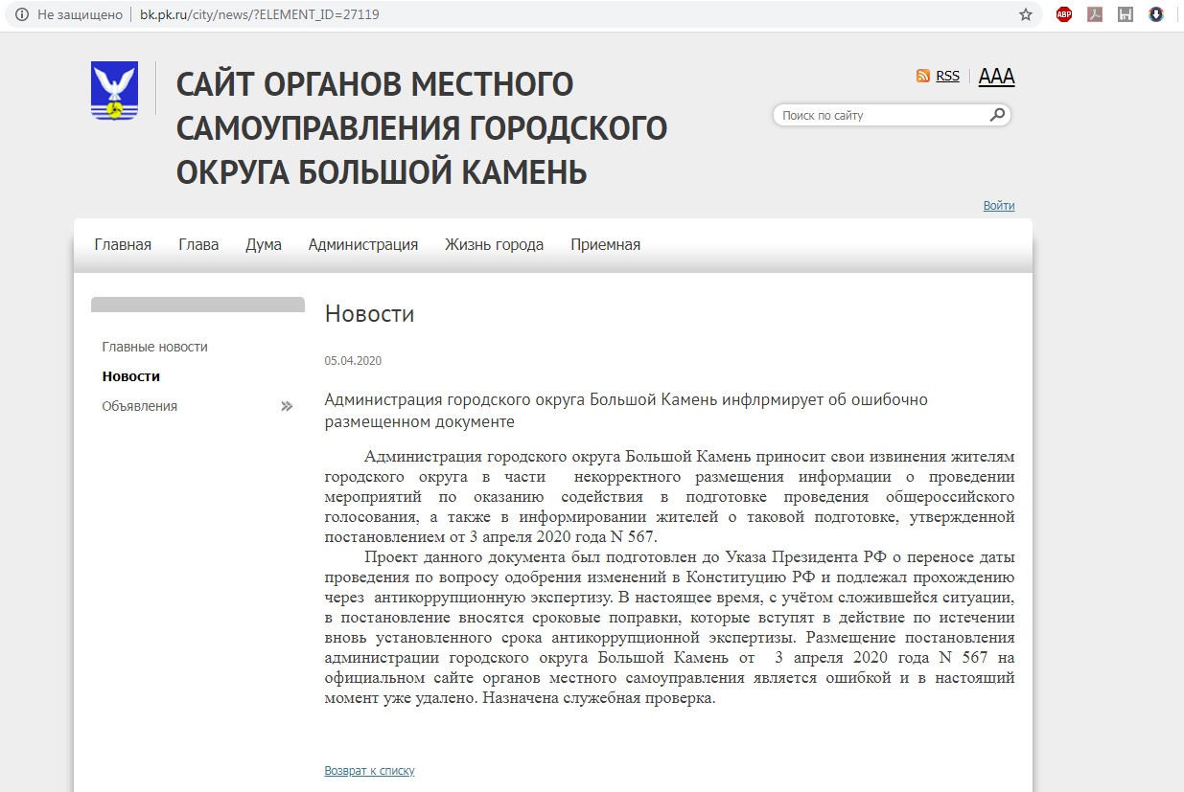Bookmark this page with the star icon
Screen dimensions: 1184x792
click(x=1026, y=14)
